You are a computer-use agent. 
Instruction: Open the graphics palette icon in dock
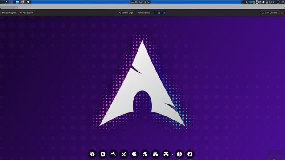click(134, 154)
